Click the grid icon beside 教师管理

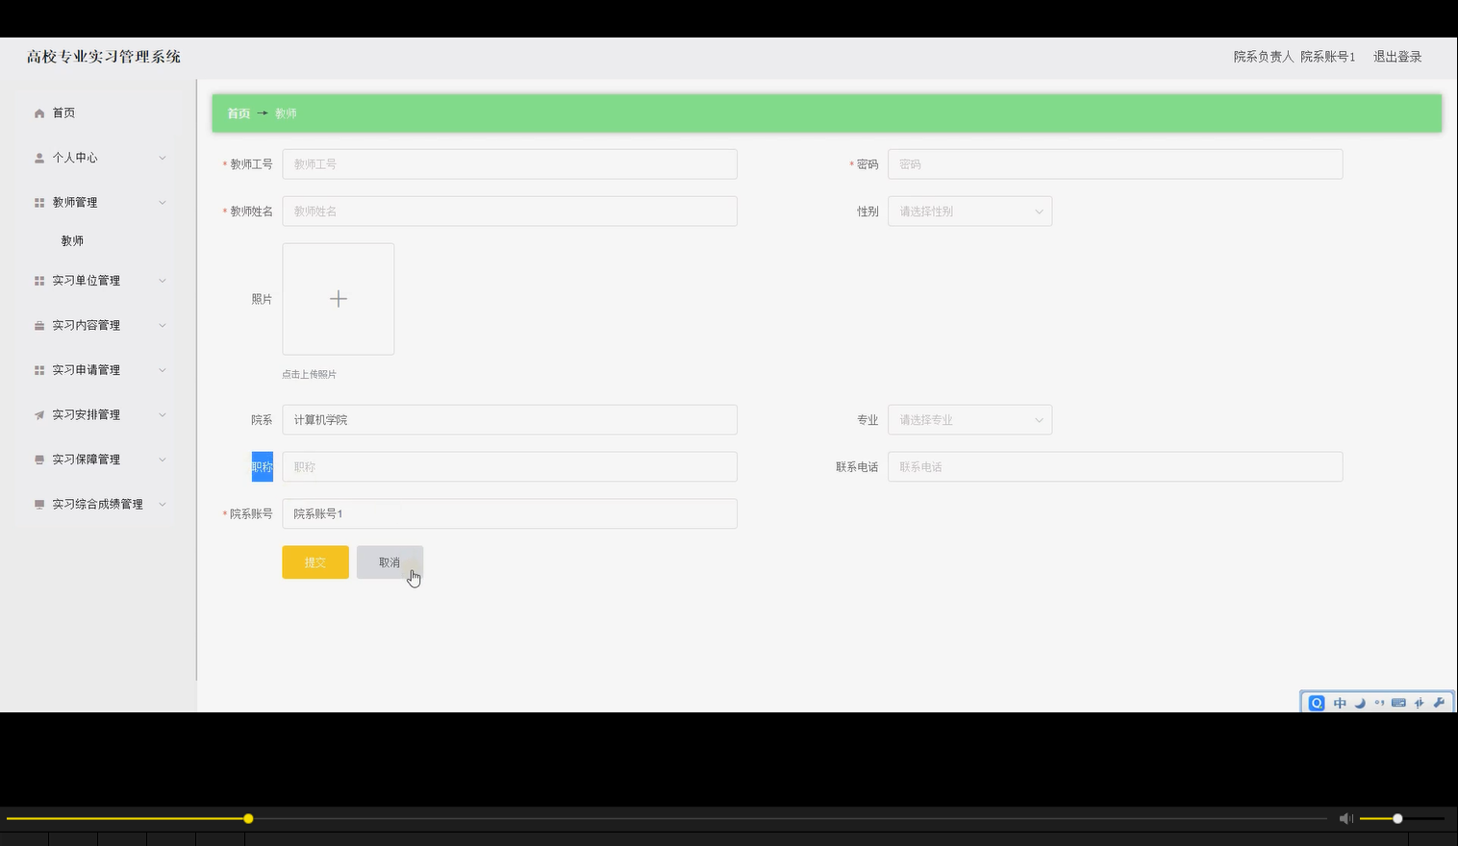coord(39,203)
